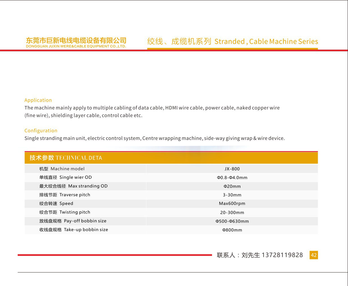Click the Φ0.8-Φ4.0mm value cell
Screen dimensions: 348x286
pyautogui.click(x=232, y=177)
